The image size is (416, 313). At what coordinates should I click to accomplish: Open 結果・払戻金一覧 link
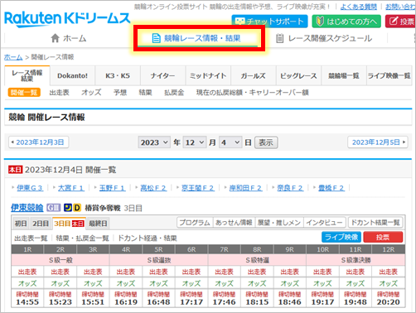(x=83, y=238)
